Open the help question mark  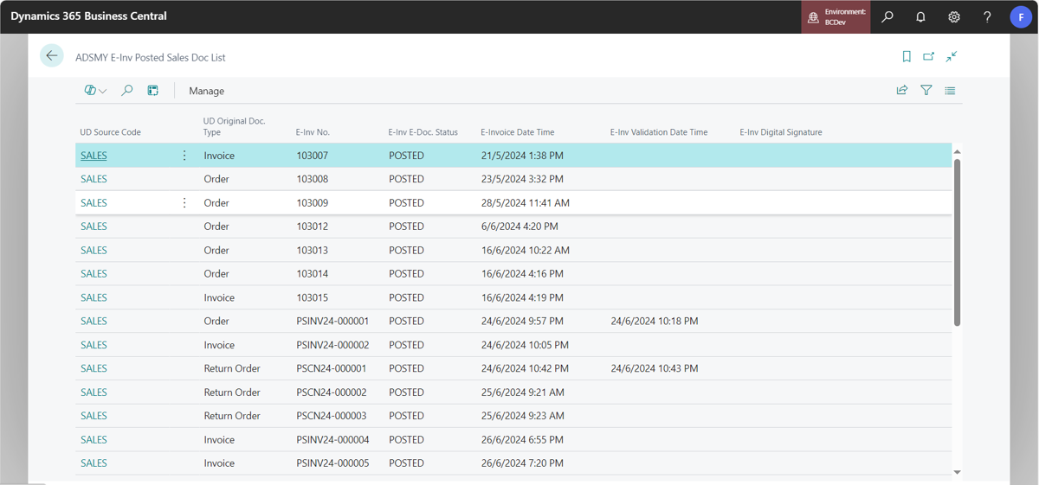coord(987,16)
